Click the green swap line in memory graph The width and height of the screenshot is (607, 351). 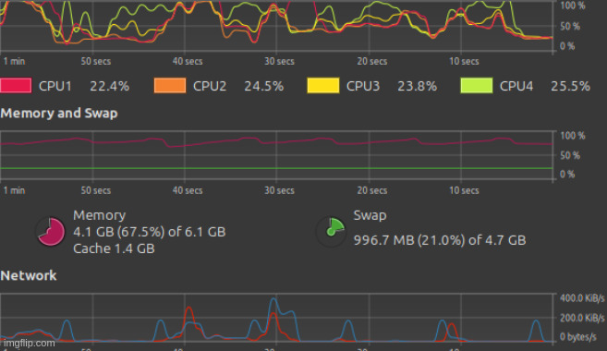tap(276, 168)
